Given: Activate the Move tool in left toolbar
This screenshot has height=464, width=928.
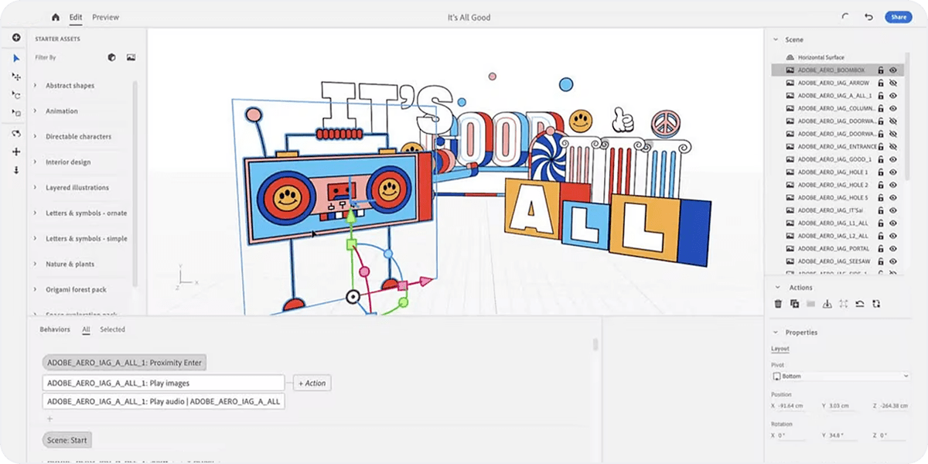Looking at the screenshot, I should 16,77.
